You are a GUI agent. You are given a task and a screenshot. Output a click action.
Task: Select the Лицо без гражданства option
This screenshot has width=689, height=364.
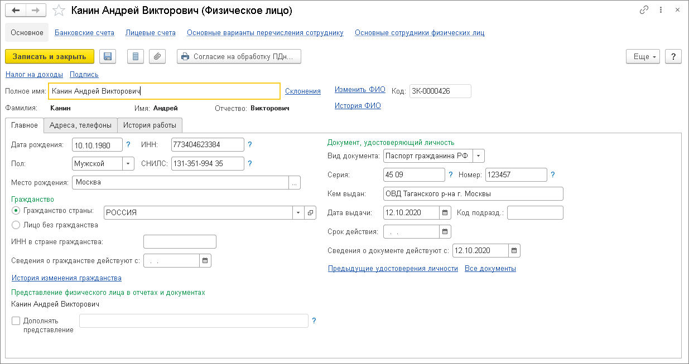point(16,225)
